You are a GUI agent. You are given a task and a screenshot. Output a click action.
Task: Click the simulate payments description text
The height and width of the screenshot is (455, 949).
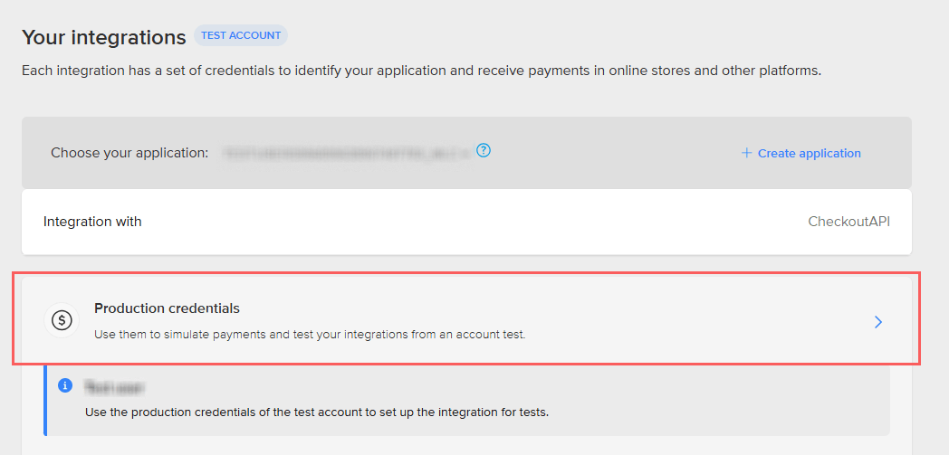(x=310, y=334)
